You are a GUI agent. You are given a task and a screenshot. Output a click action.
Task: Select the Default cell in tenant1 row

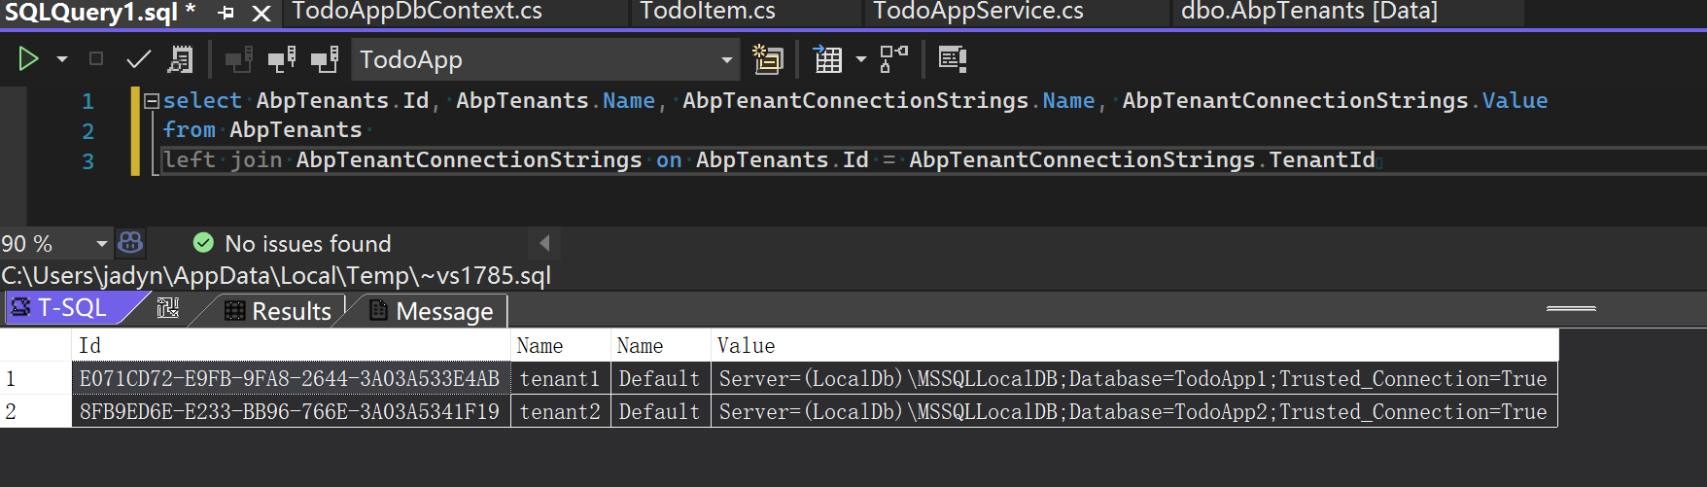click(660, 378)
